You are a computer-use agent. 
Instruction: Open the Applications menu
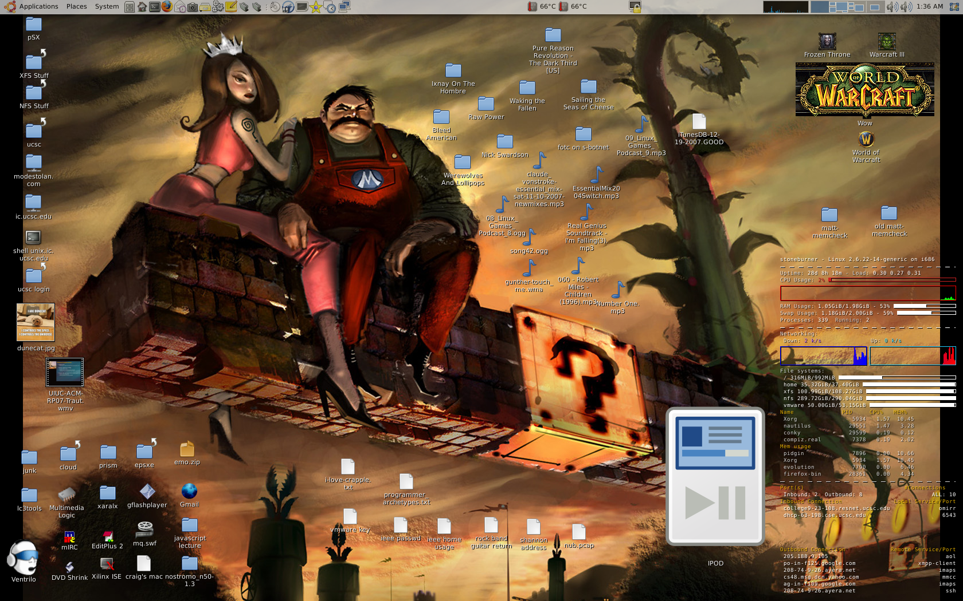click(32, 6)
